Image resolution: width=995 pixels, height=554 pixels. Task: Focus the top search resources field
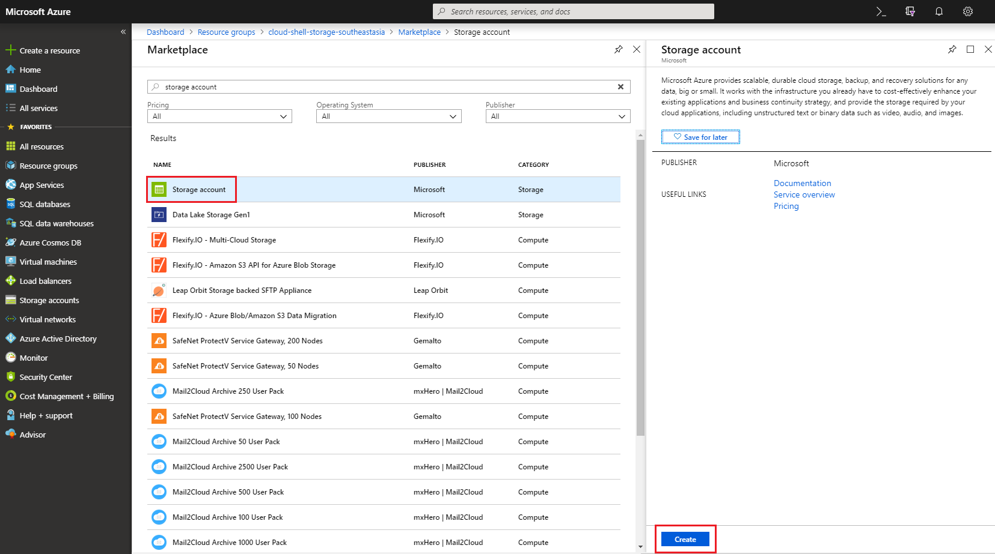(573, 11)
